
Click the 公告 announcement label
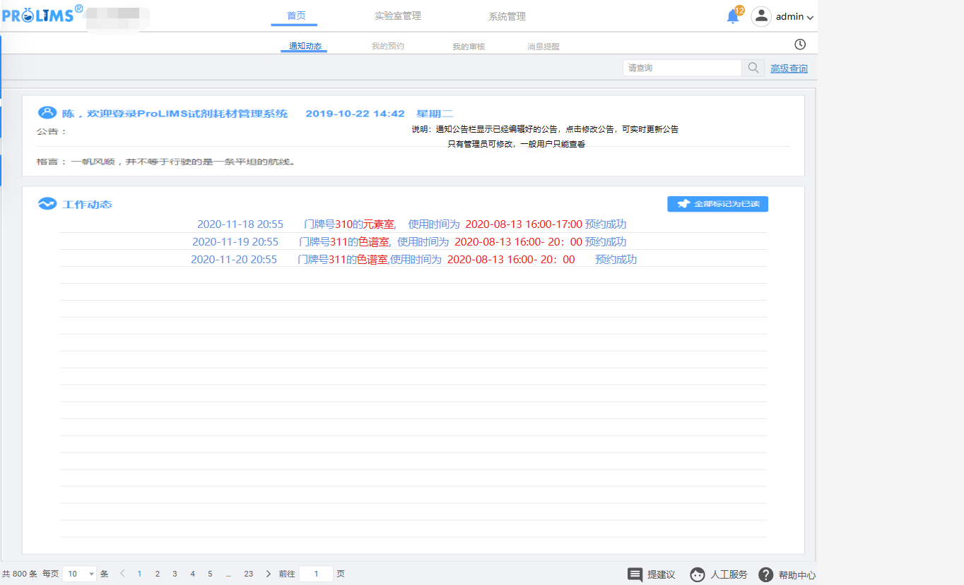coord(52,131)
